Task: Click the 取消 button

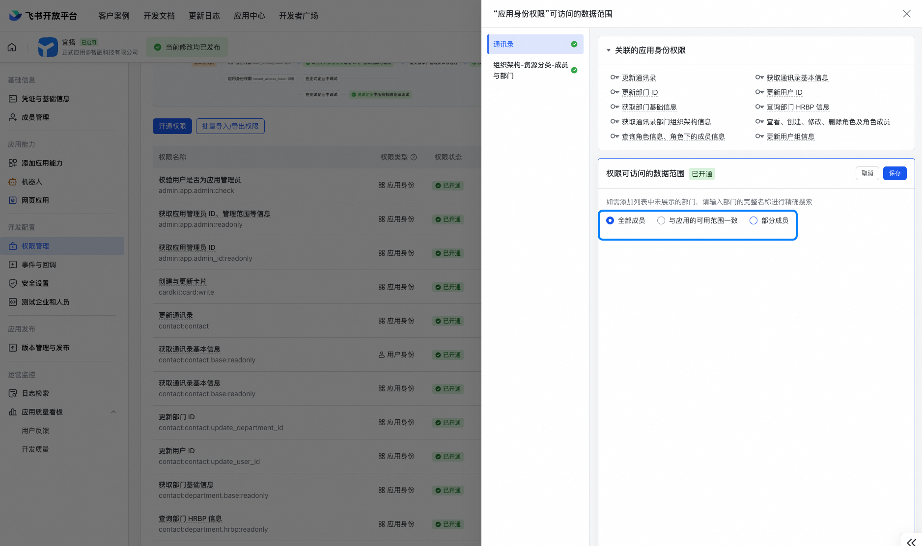Action: point(867,173)
